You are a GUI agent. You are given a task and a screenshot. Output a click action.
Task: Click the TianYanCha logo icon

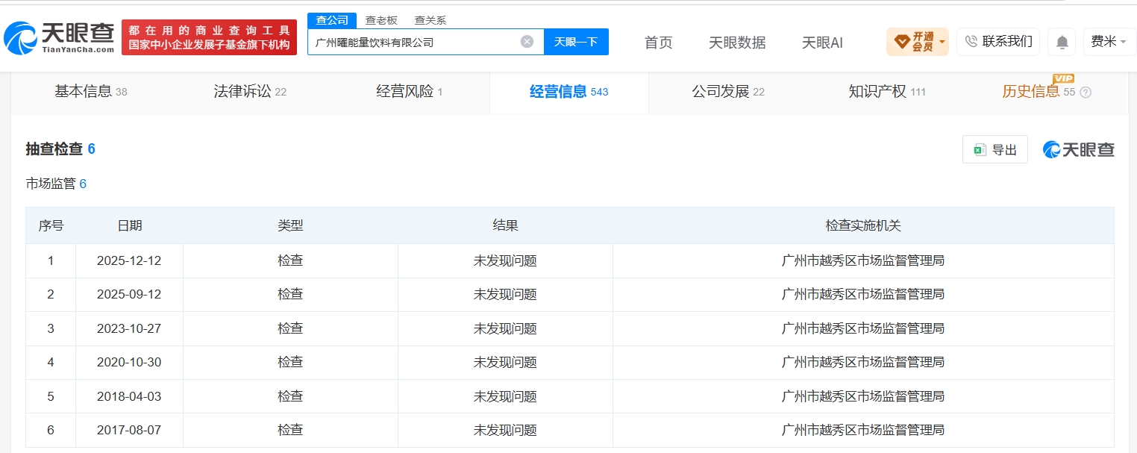[x=20, y=37]
